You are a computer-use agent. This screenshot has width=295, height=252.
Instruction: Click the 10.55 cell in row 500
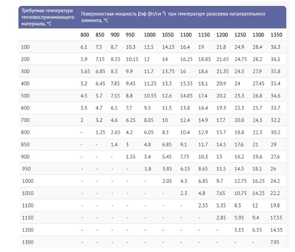[150, 96]
